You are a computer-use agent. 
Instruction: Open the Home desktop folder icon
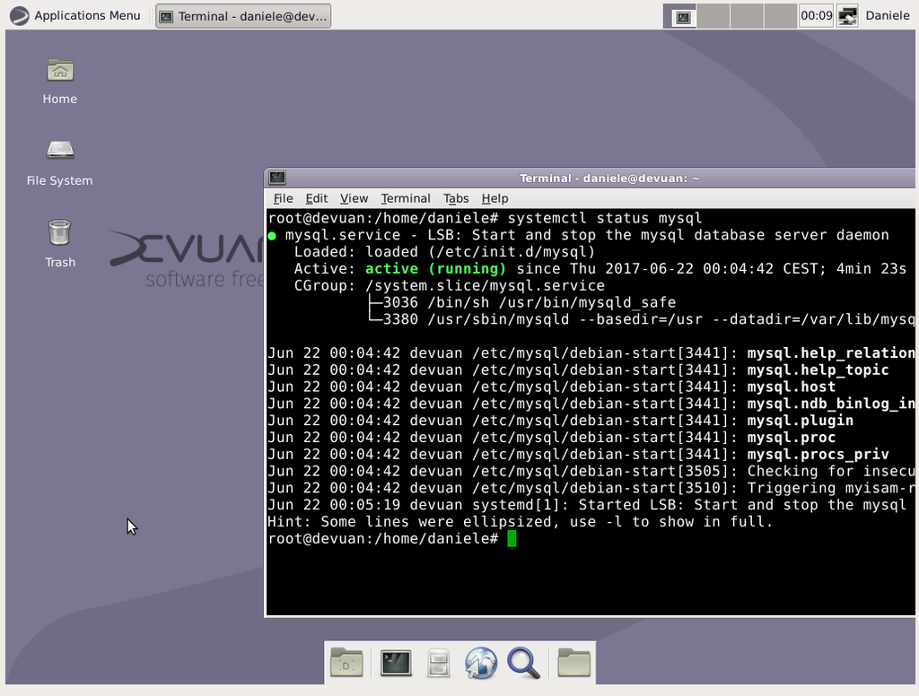[59, 71]
